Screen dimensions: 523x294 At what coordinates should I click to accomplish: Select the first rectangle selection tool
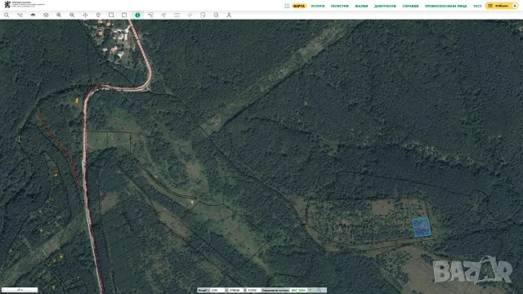(x=111, y=15)
